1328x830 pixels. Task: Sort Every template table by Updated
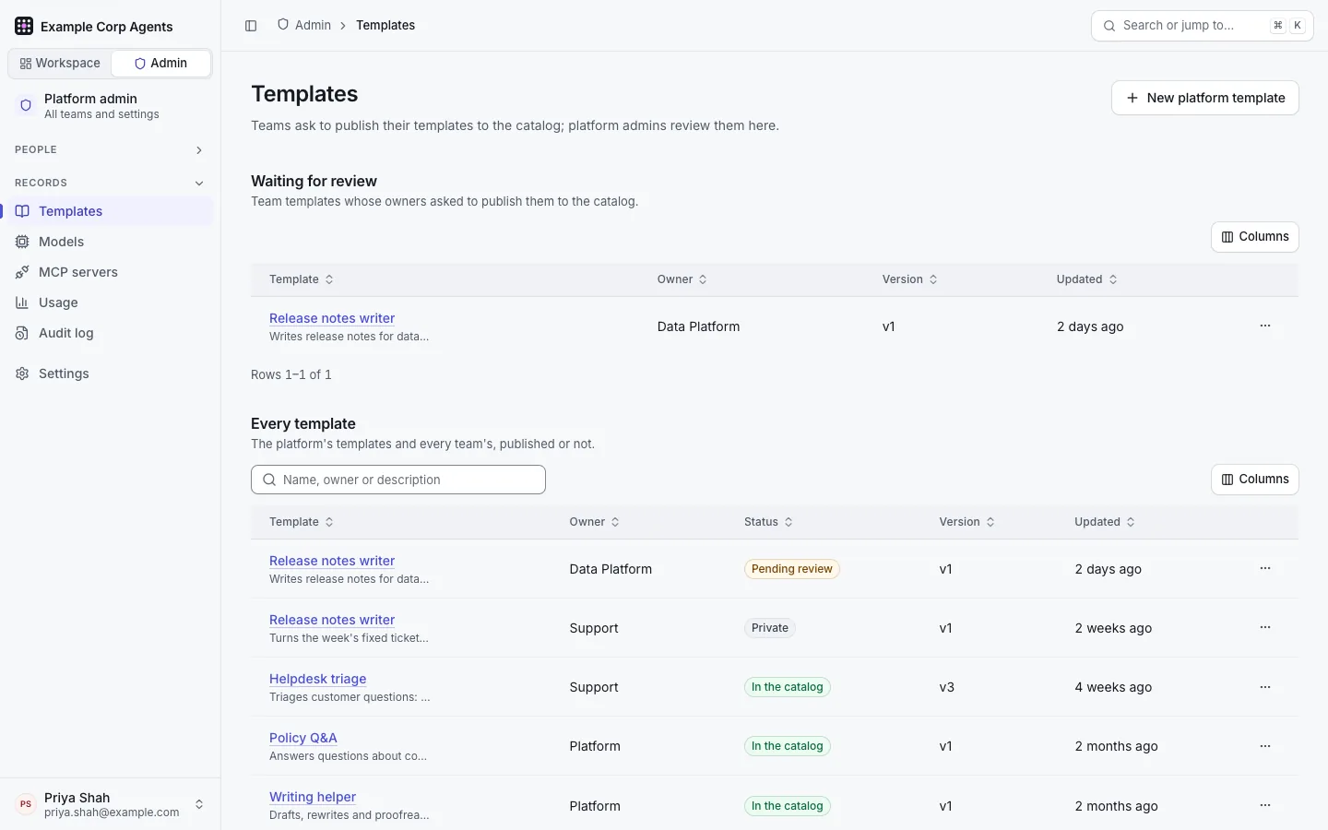click(x=1105, y=522)
